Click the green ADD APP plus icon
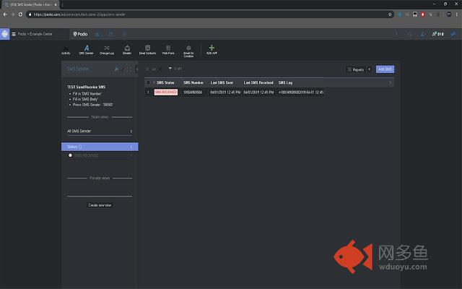Screen dimensions: 462x289 [x=212, y=48]
